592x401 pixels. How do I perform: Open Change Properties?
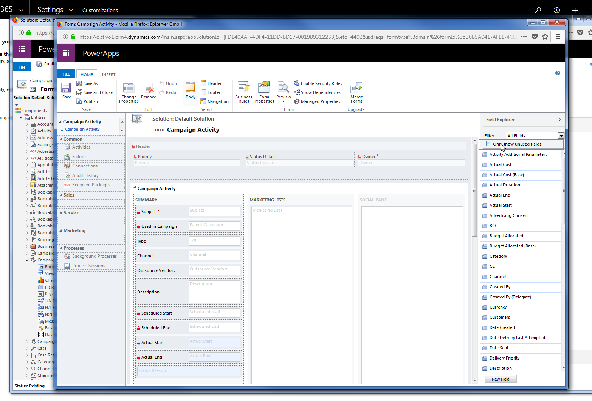coord(129,93)
